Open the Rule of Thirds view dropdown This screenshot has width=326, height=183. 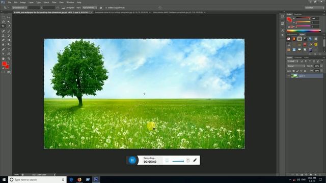point(90,8)
